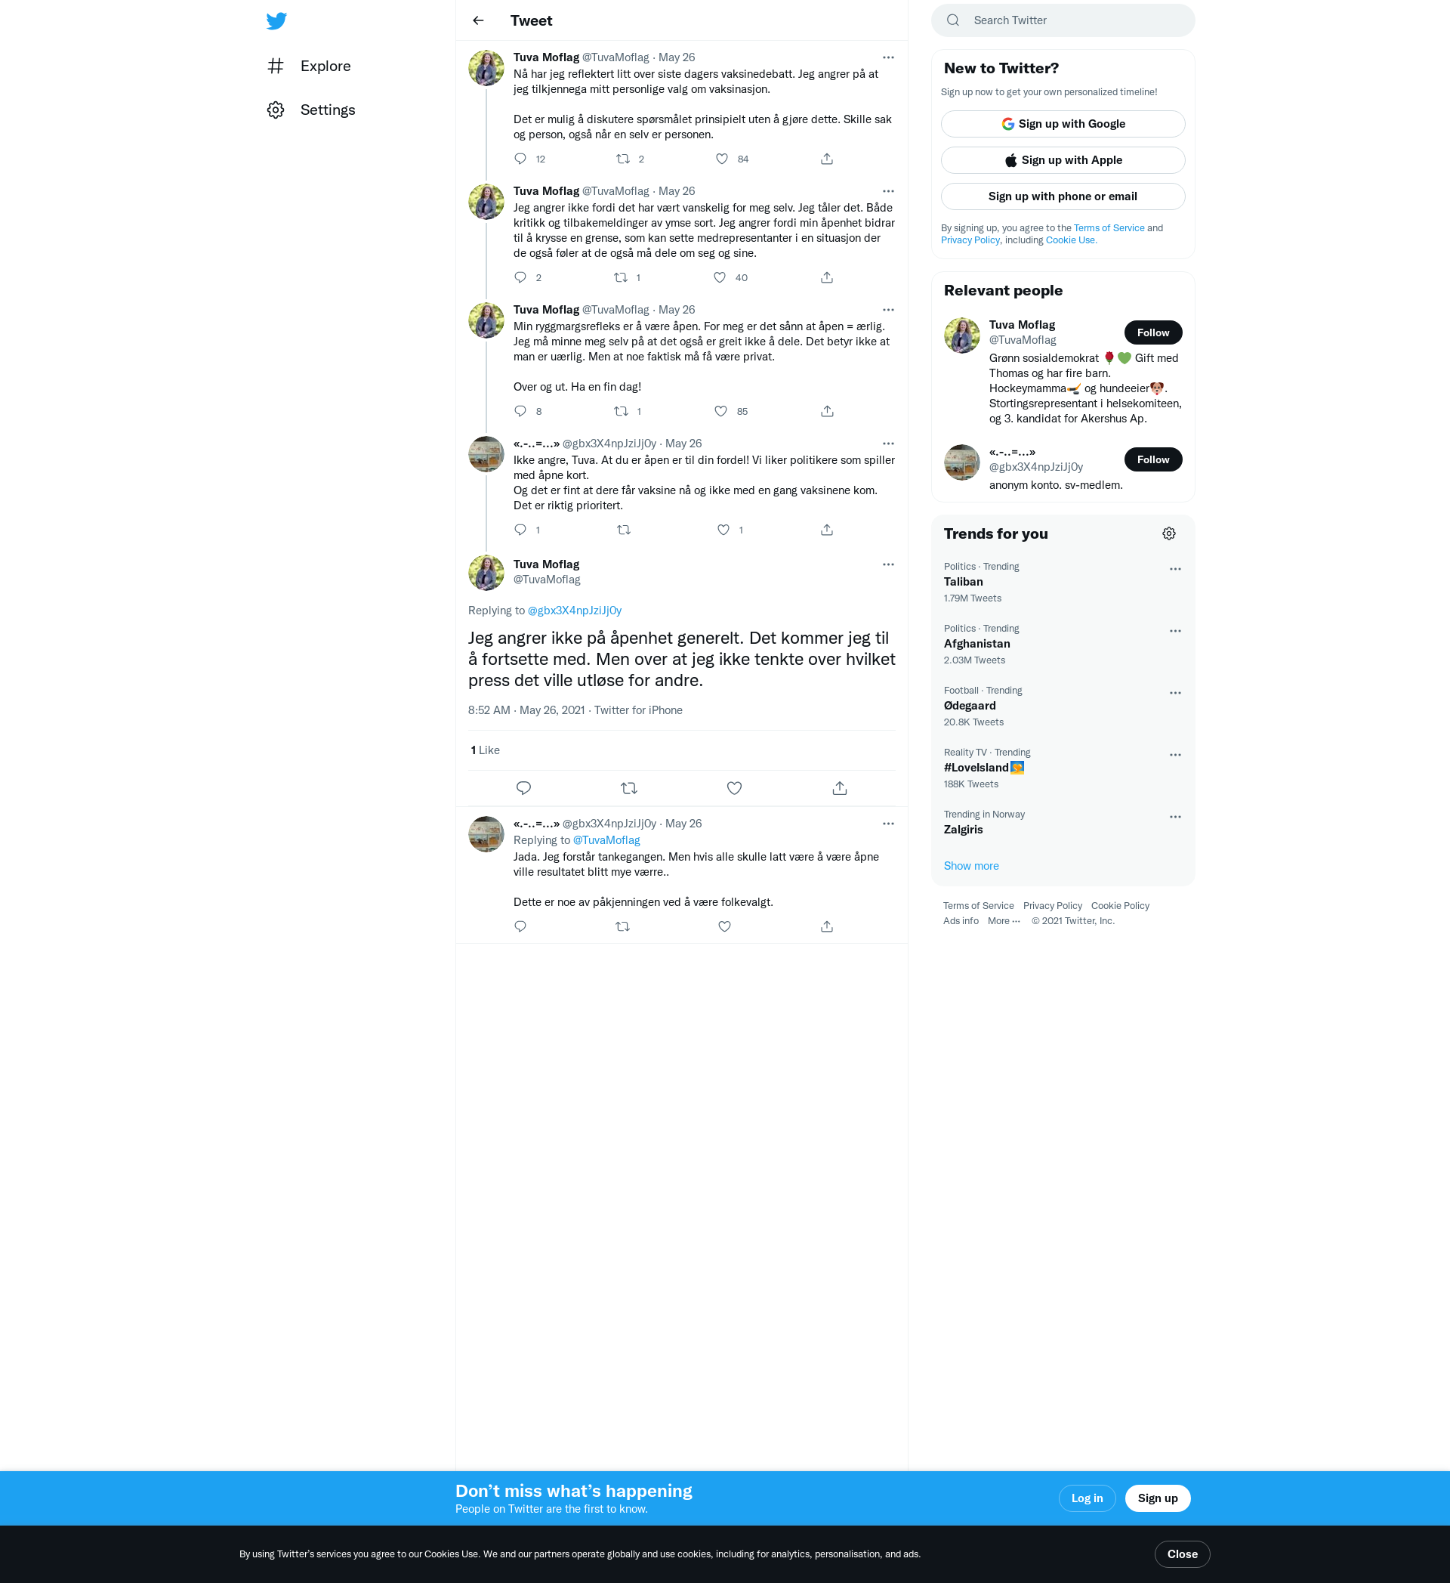Click Log in on the banner
1450x1583 pixels.
(x=1087, y=1498)
